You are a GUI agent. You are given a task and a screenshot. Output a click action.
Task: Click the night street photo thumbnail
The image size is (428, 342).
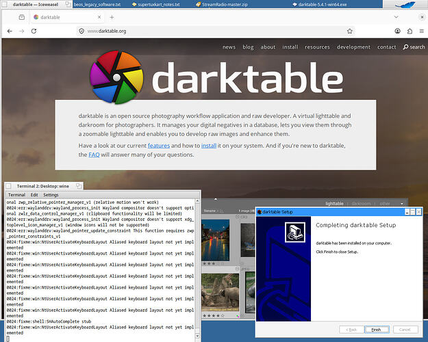[x=215, y=240]
